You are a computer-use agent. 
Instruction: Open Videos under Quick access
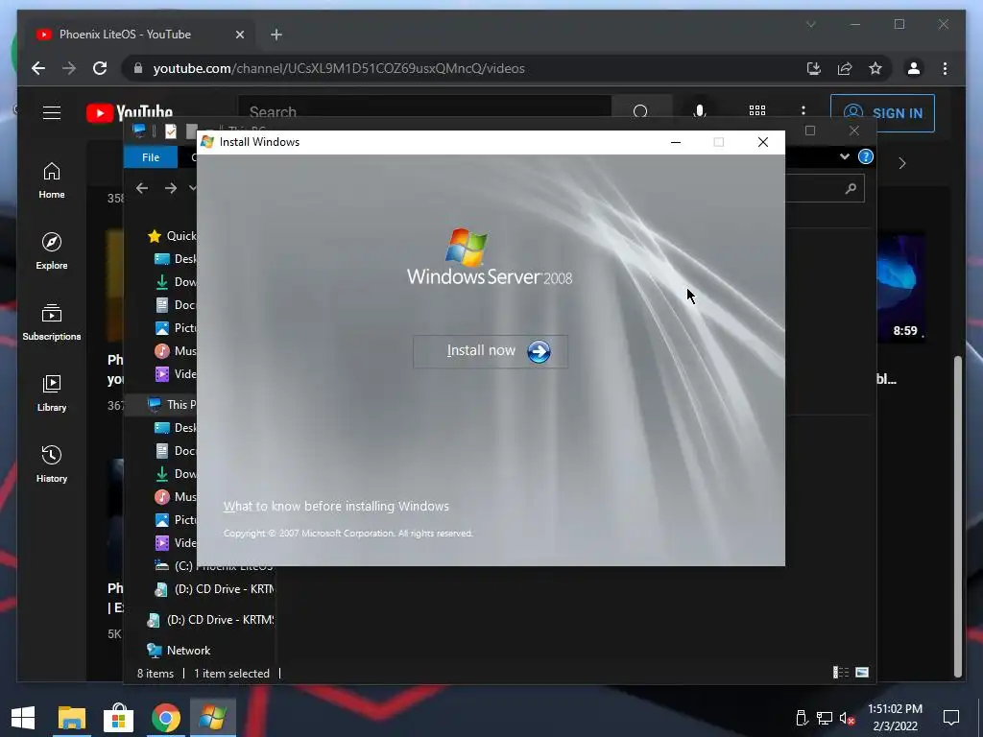[x=175, y=374]
